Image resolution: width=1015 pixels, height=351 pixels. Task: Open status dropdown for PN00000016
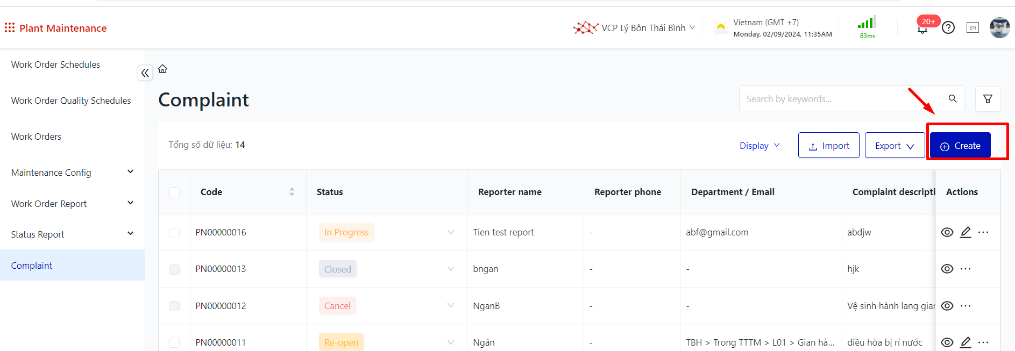(450, 232)
